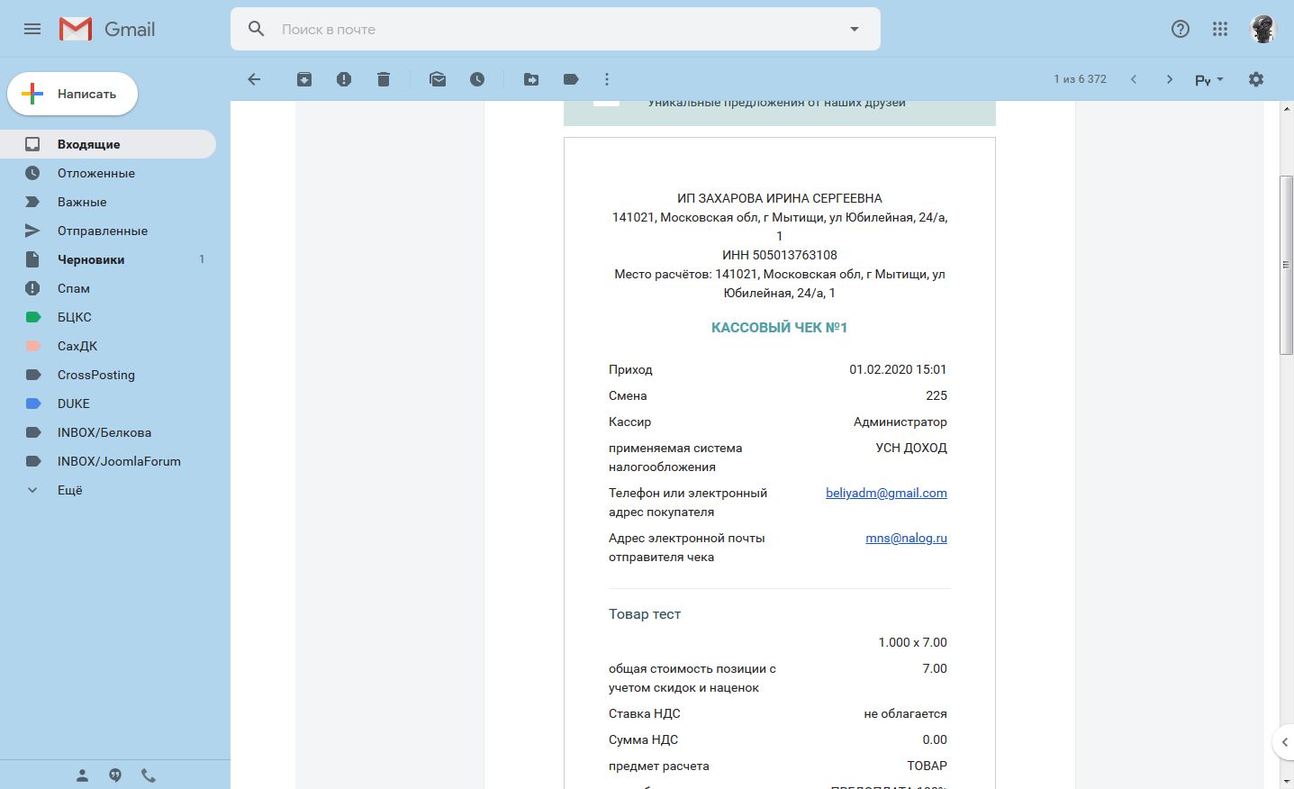This screenshot has width=1294, height=789.
Task: Archive this email
Action: pyautogui.click(x=304, y=79)
